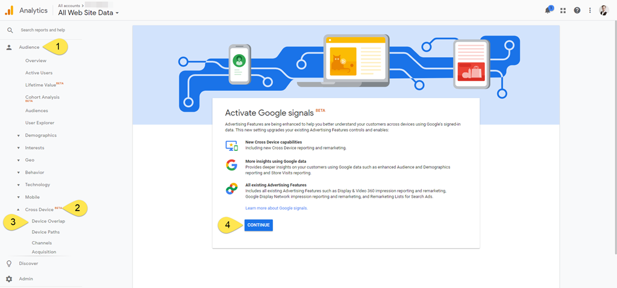Expand the Interests section arrow
This screenshot has width=617, height=288.
click(18, 148)
